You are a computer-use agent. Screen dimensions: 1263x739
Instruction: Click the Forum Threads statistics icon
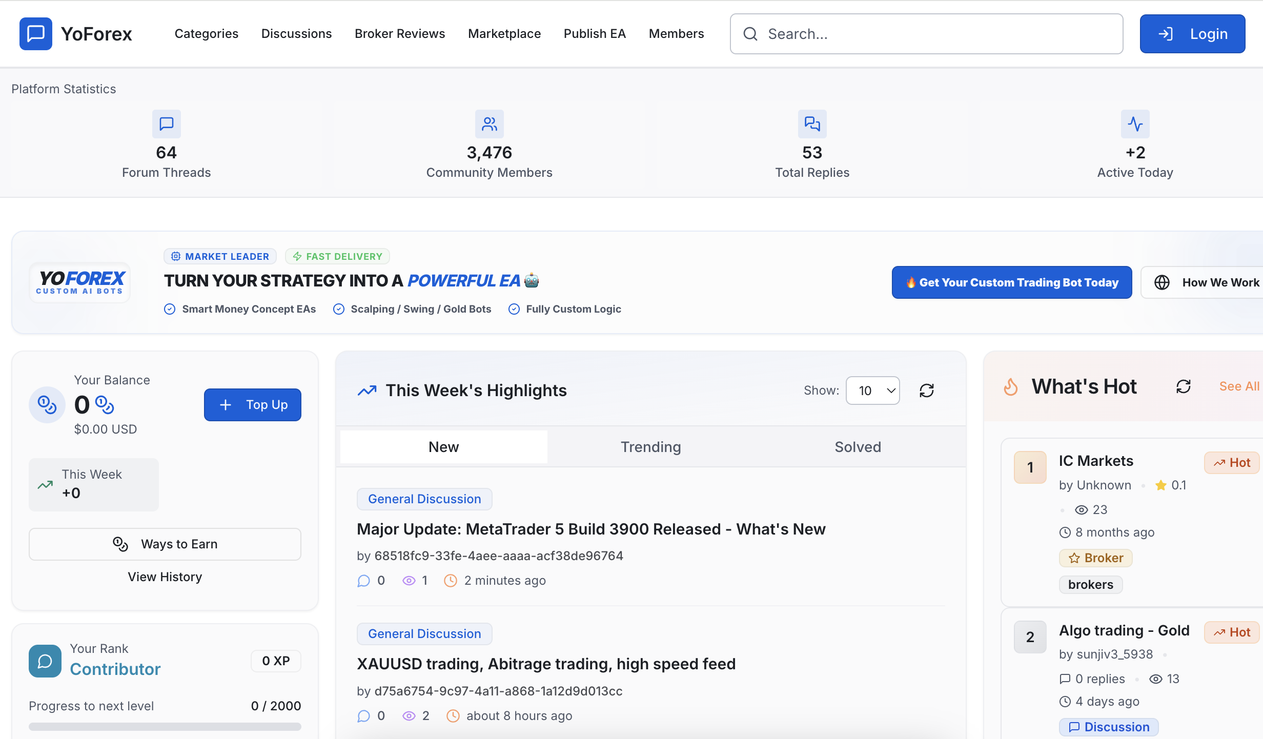tap(167, 124)
